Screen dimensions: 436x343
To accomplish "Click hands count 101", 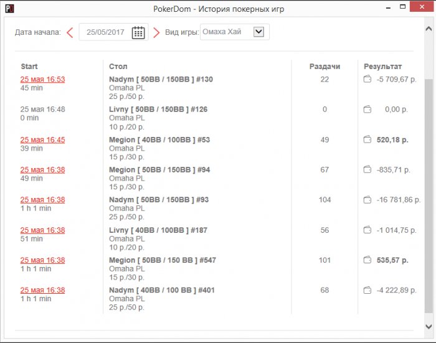I will tap(325, 260).
